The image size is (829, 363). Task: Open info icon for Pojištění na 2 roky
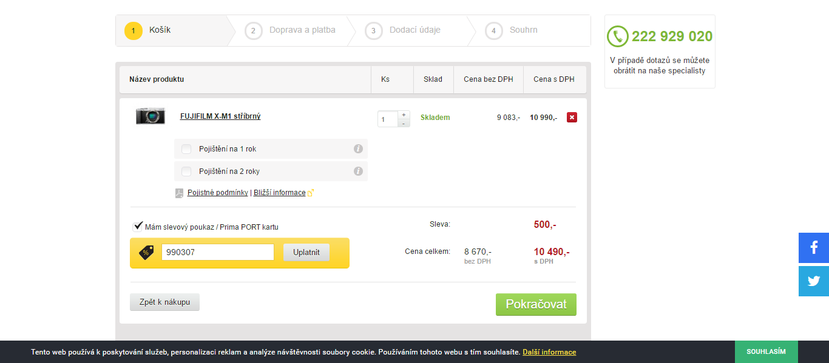point(358,172)
